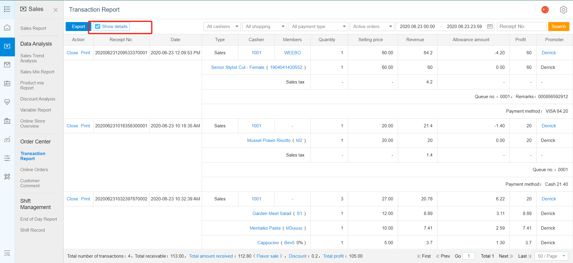This screenshot has height=263, width=573.
Task: Open settings with the gear icon
Action: [563, 10]
